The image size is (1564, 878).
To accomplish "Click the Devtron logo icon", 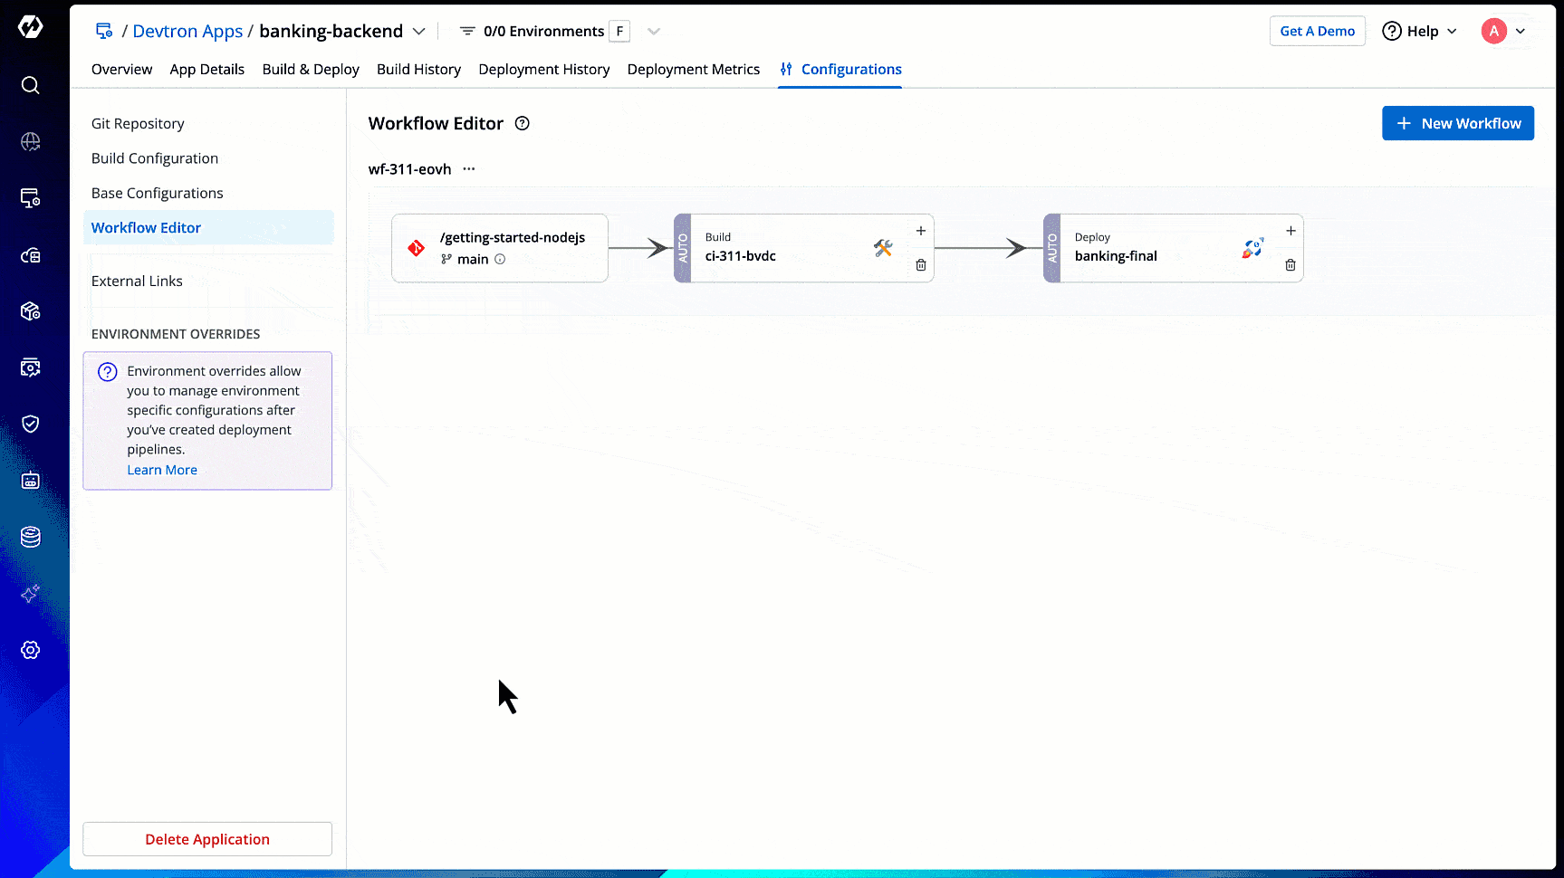I will [x=30, y=27].
